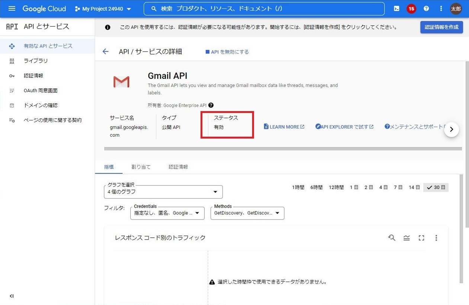
Task: Switch to the 指標 tab
Action: pyautogui.click(x=109, y=167)
